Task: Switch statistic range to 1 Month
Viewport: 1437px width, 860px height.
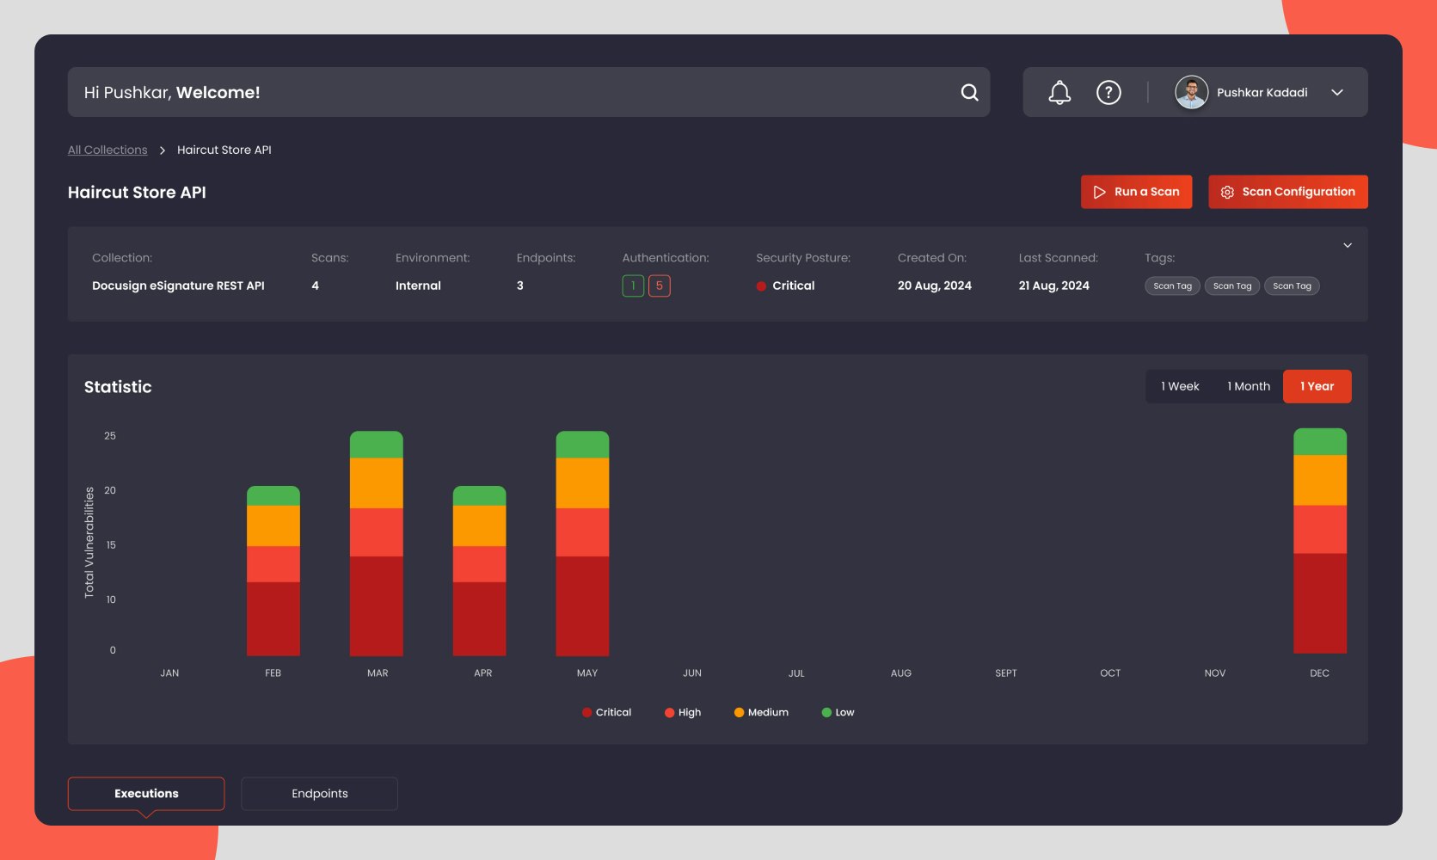Action: pos(1249,386)
